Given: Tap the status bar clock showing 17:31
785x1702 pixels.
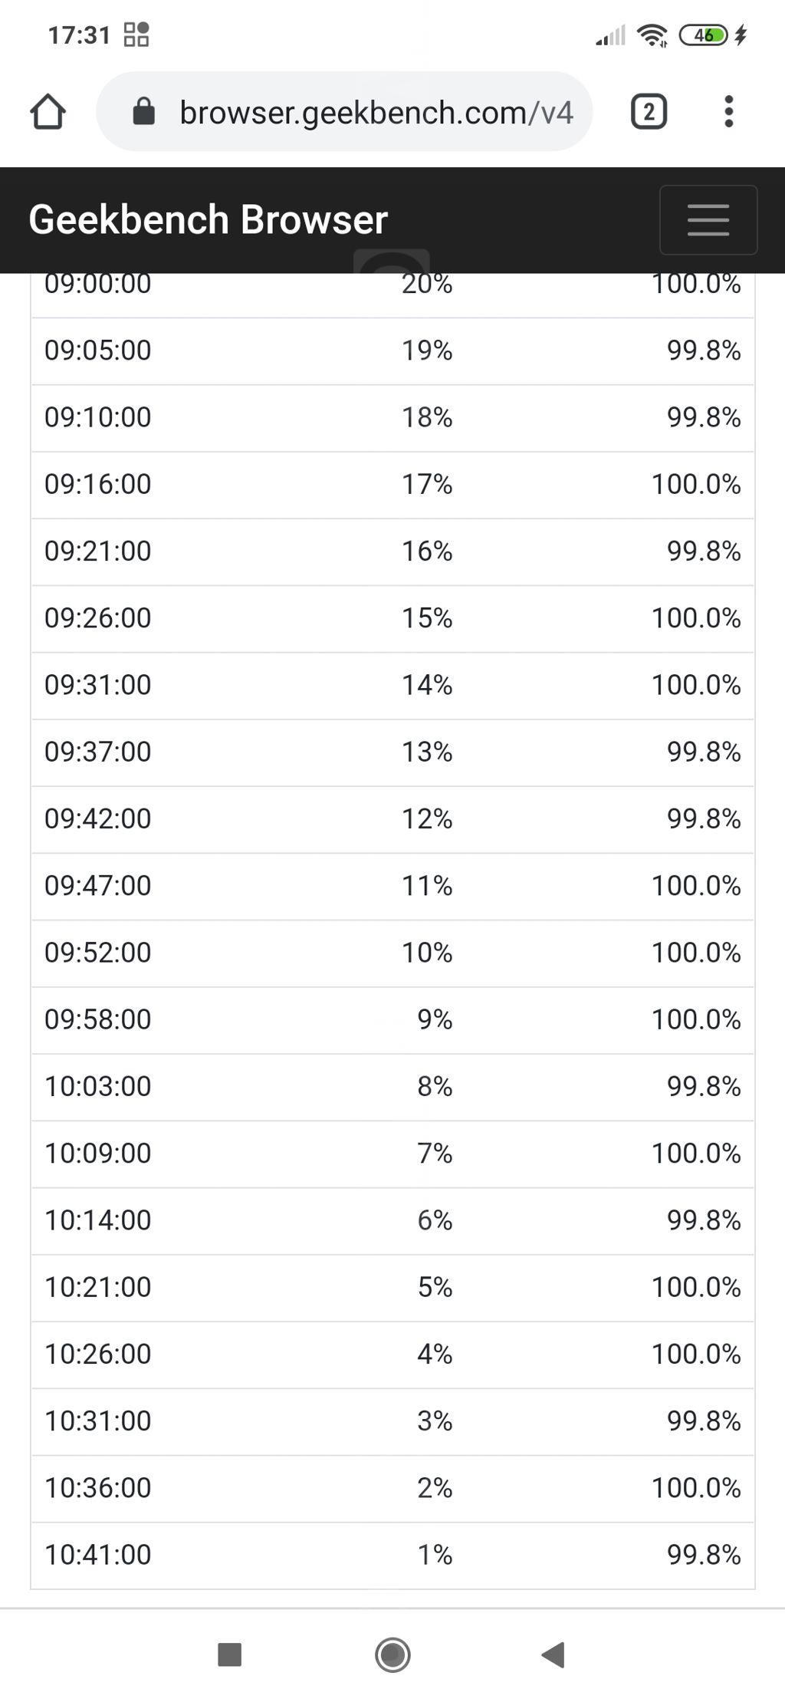Looking at the screenshot, I should pyautogui.click(x=79, y=35).
